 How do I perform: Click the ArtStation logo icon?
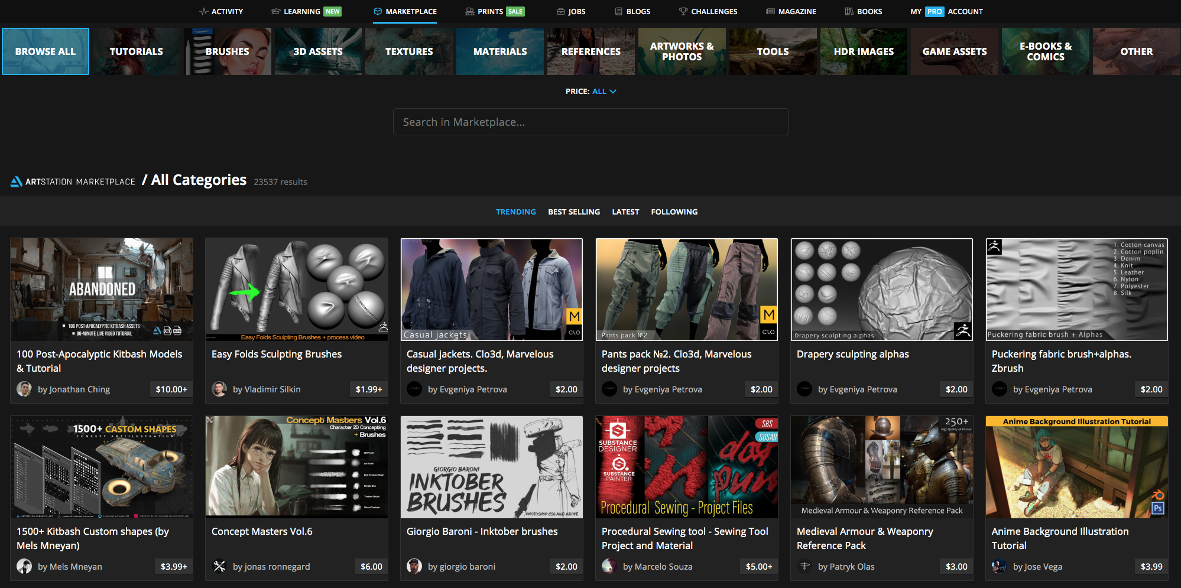[x=17, y=181]
